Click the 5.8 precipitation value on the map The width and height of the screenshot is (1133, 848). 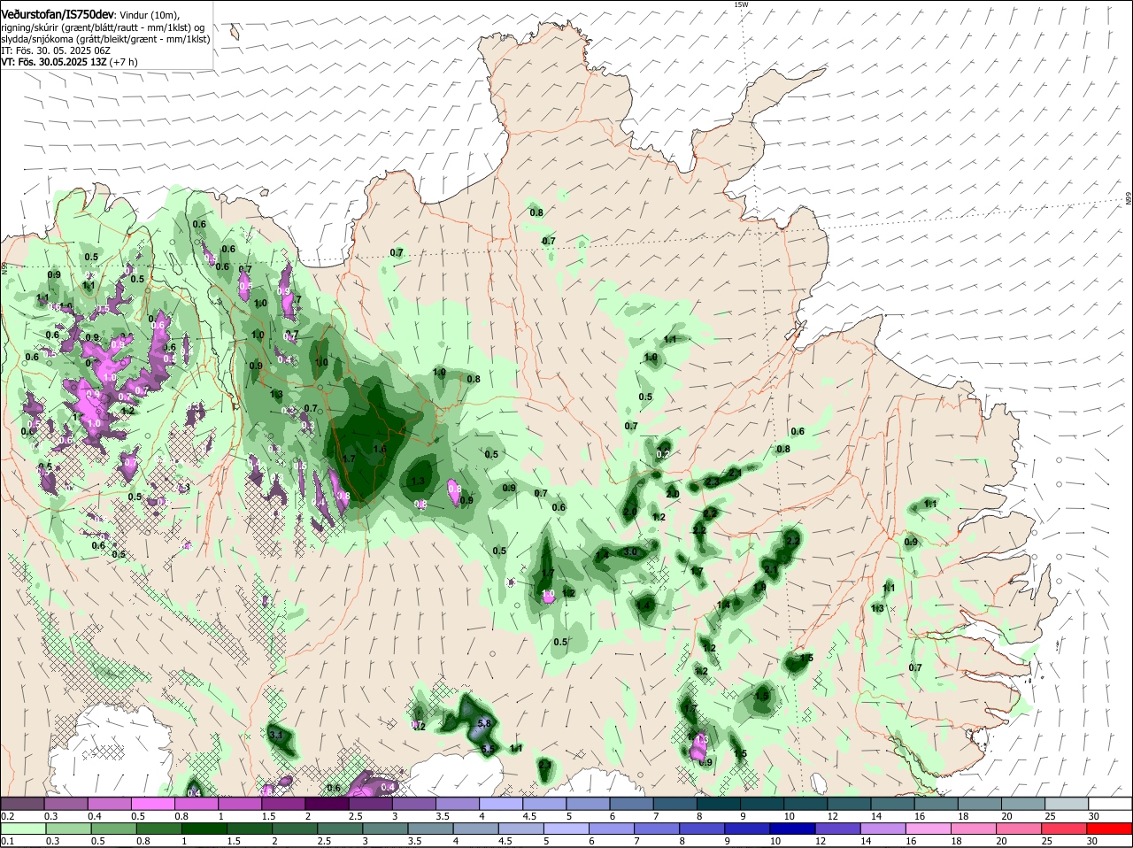[484, 723]
